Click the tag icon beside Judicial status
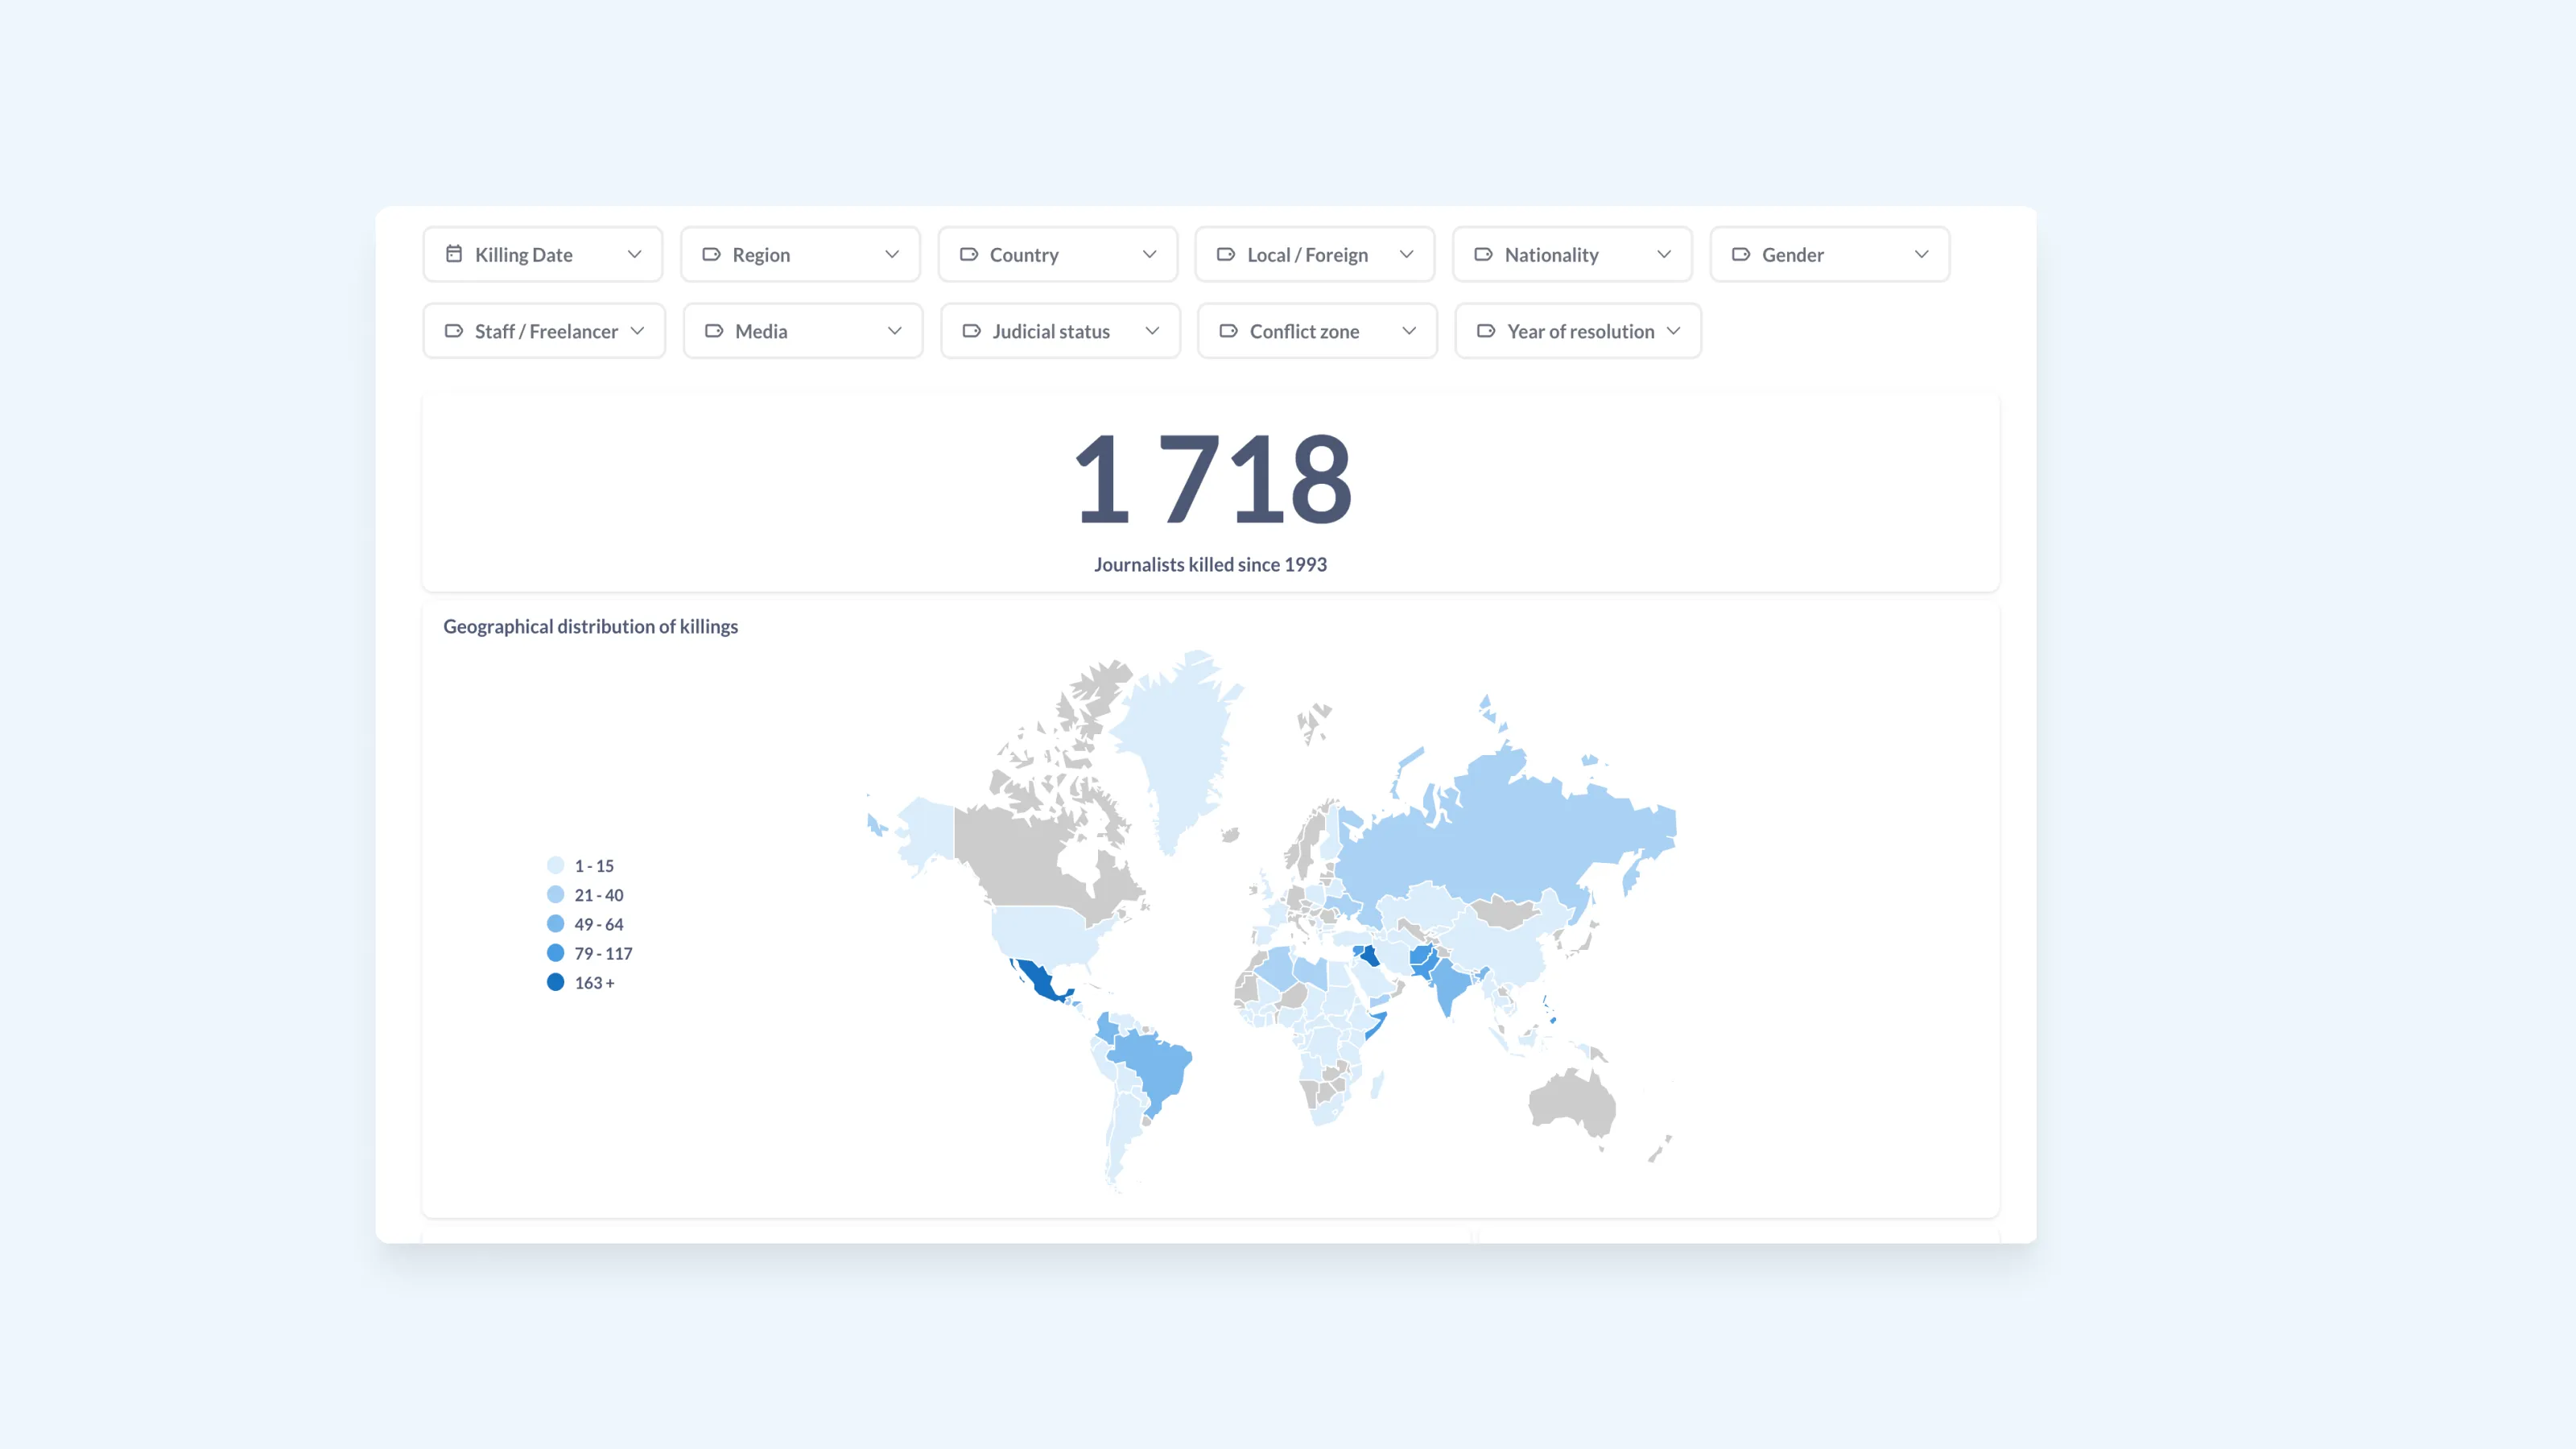 point(971,331)
